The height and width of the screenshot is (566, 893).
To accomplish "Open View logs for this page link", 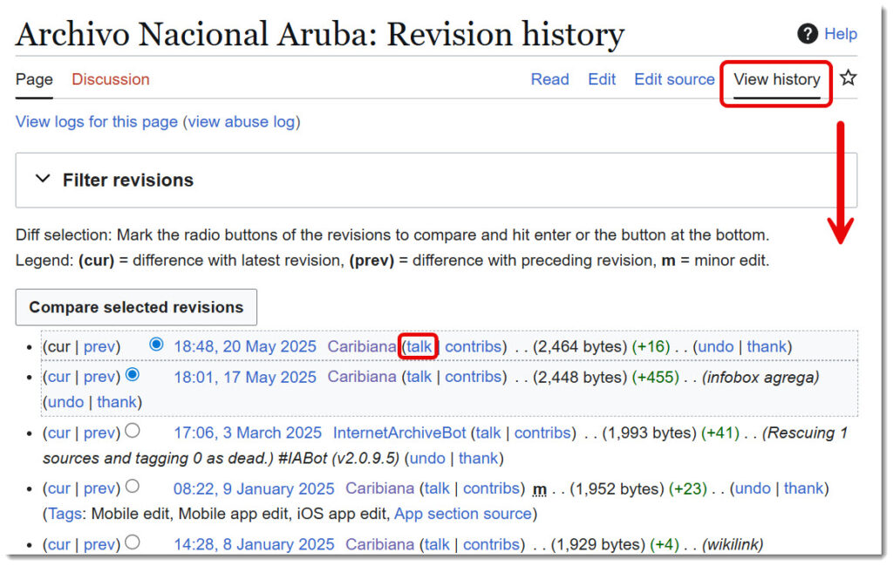I will [96, 122].
